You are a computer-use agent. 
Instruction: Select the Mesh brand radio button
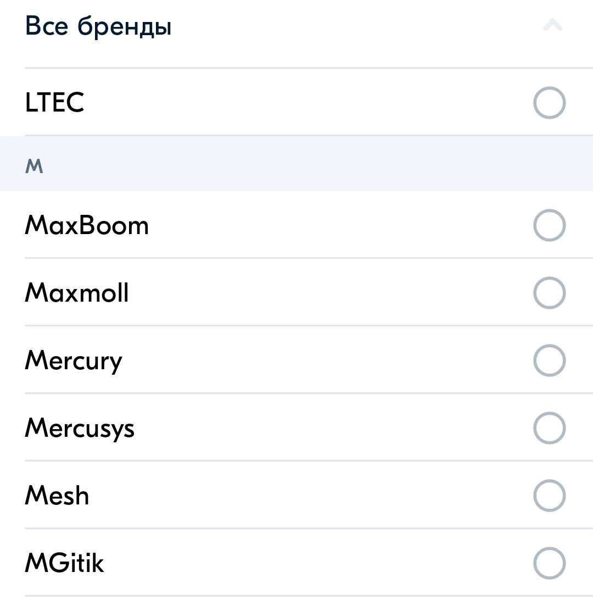549,496
